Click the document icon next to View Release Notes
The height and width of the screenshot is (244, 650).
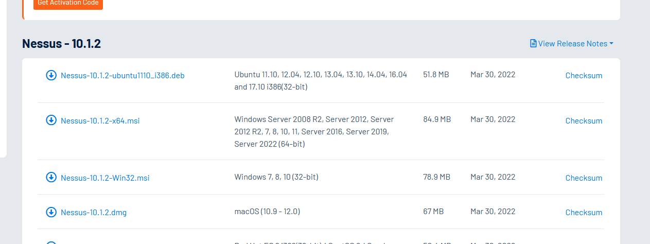coord(533,43)
